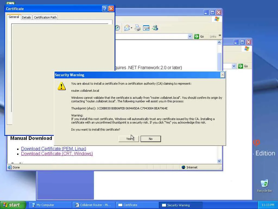Switch to Security Warning taskbar item

click(181, 205)
